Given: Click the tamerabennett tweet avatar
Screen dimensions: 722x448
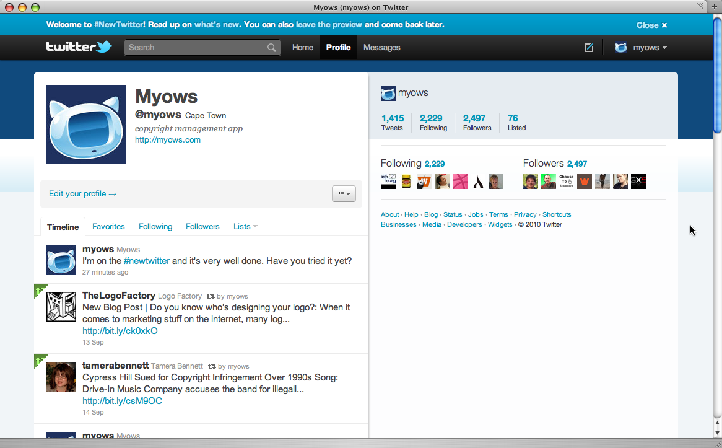Looking at the screenshot, I should pos(61,377).
